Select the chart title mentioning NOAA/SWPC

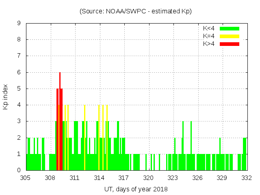(x=135, y=11)
